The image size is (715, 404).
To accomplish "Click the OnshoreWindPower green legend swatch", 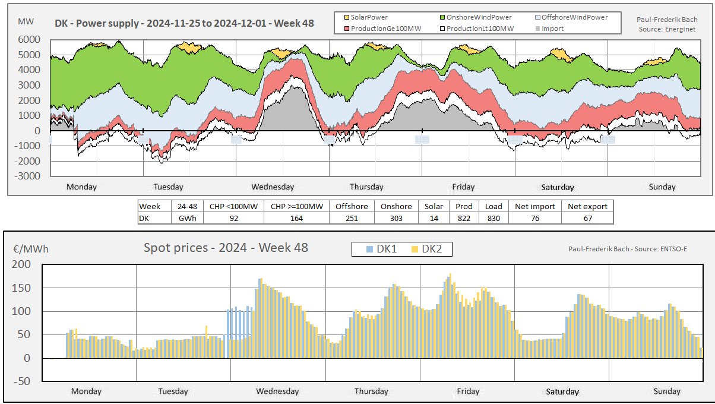I will (443, 18).
